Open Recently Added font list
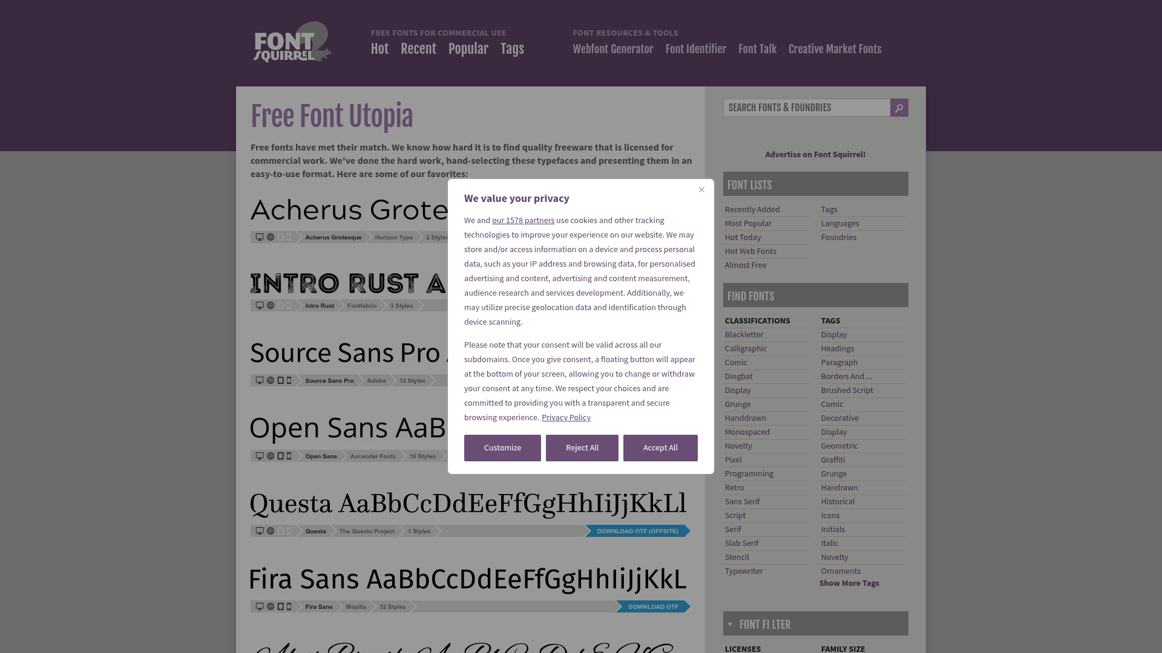 coord(752,210)
